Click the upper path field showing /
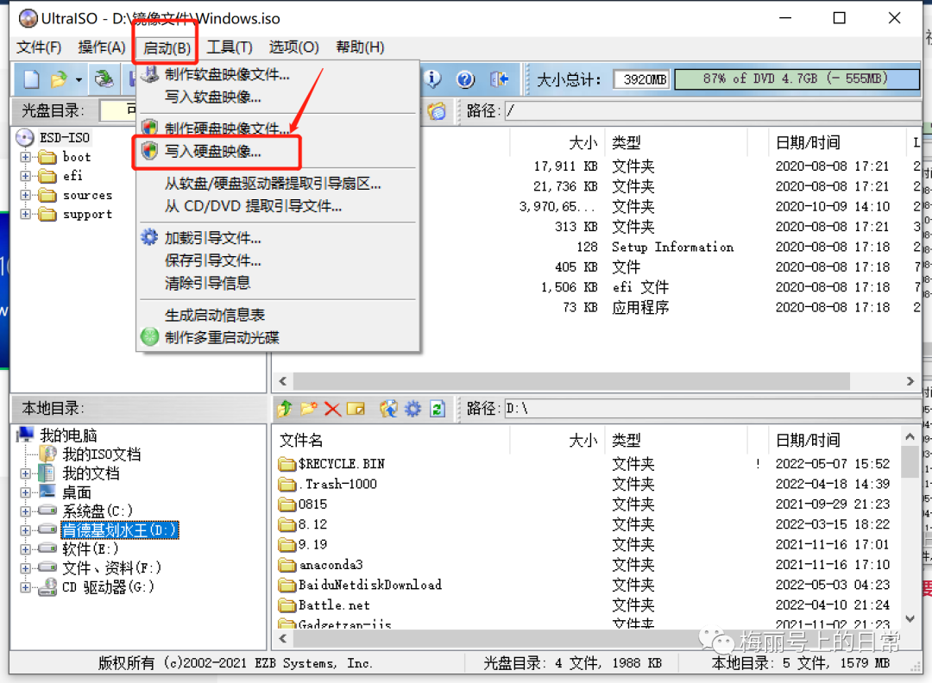The width and height of the screenshot is (932, 683). coord(714,111)
